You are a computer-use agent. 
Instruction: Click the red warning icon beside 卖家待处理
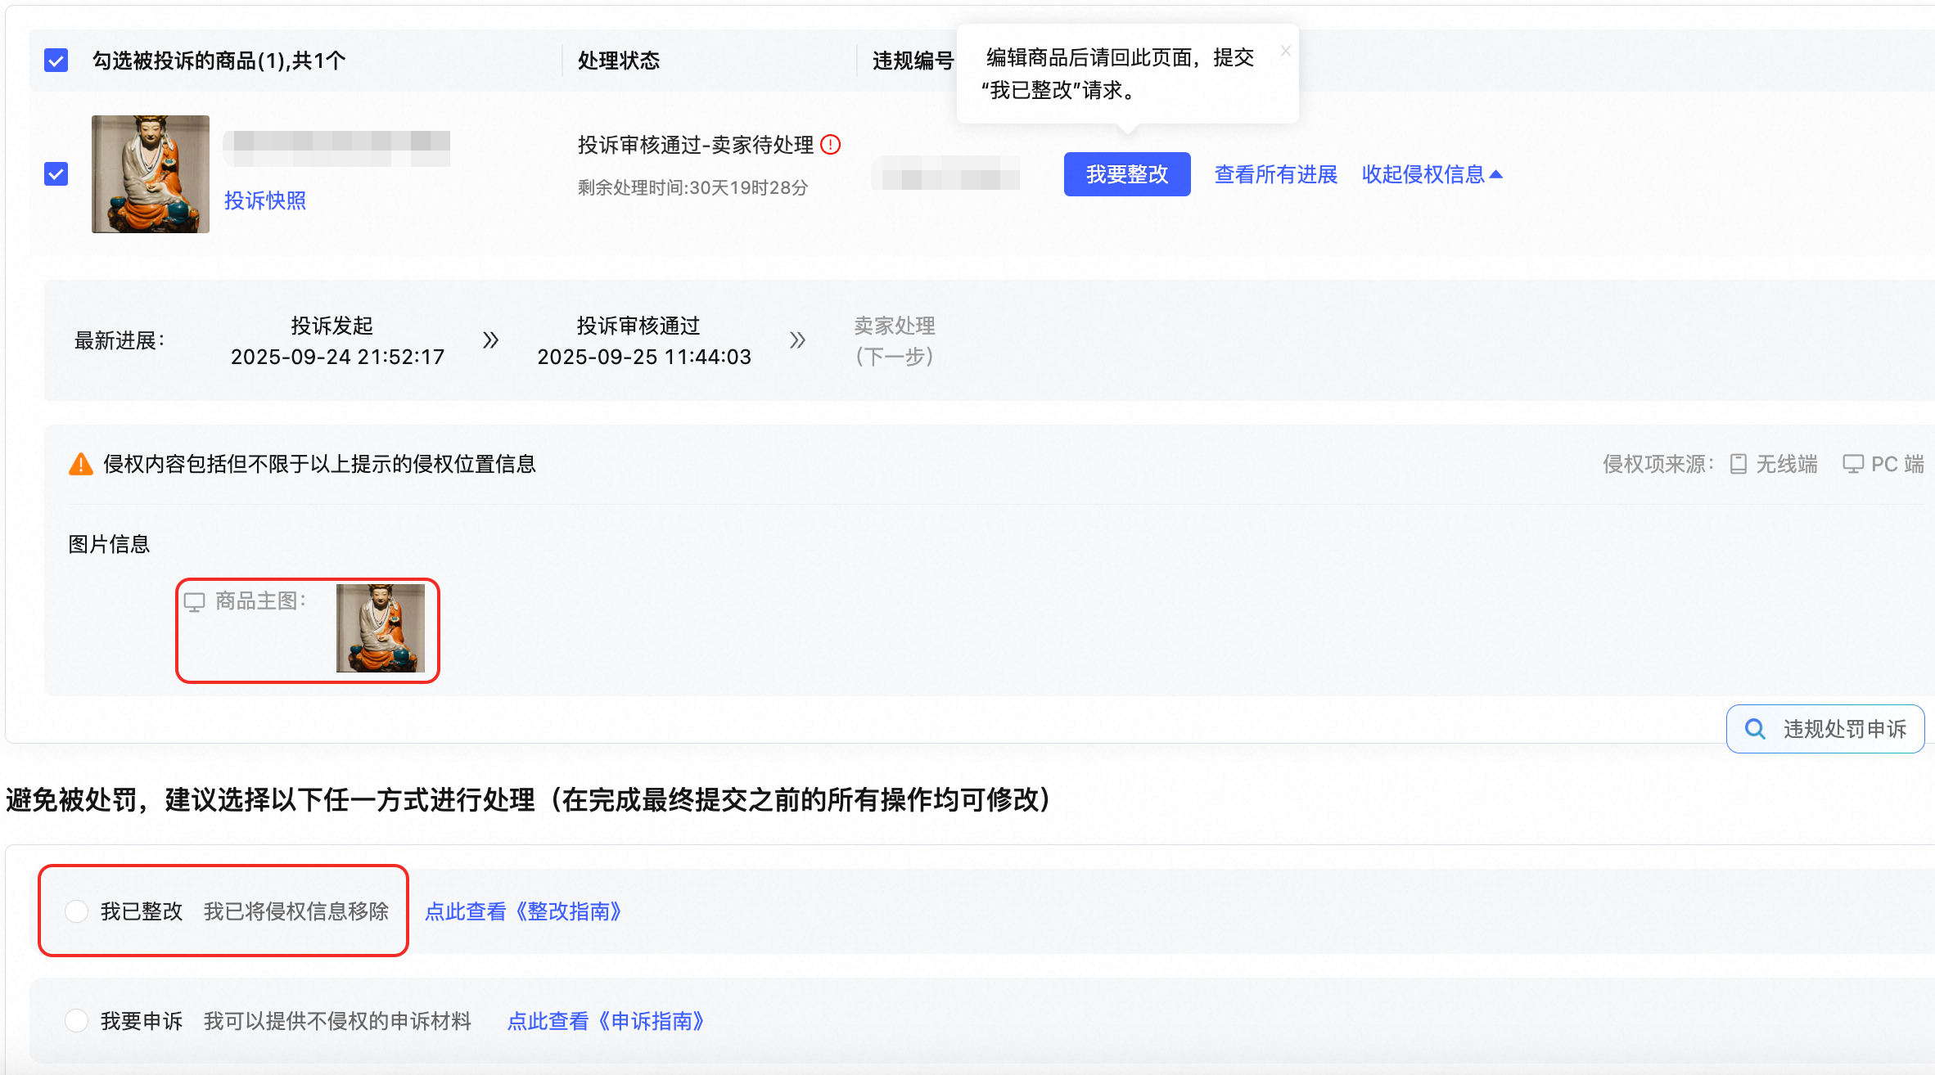(831, 145)
